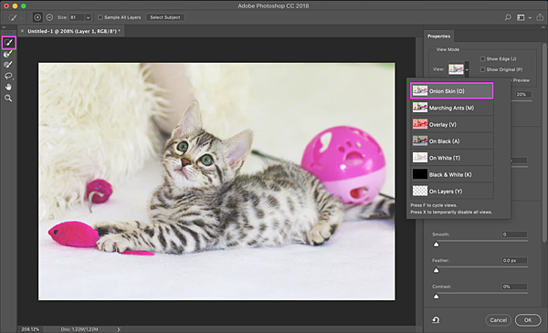Click the Feather slider handle

click(x=437, y=270)
